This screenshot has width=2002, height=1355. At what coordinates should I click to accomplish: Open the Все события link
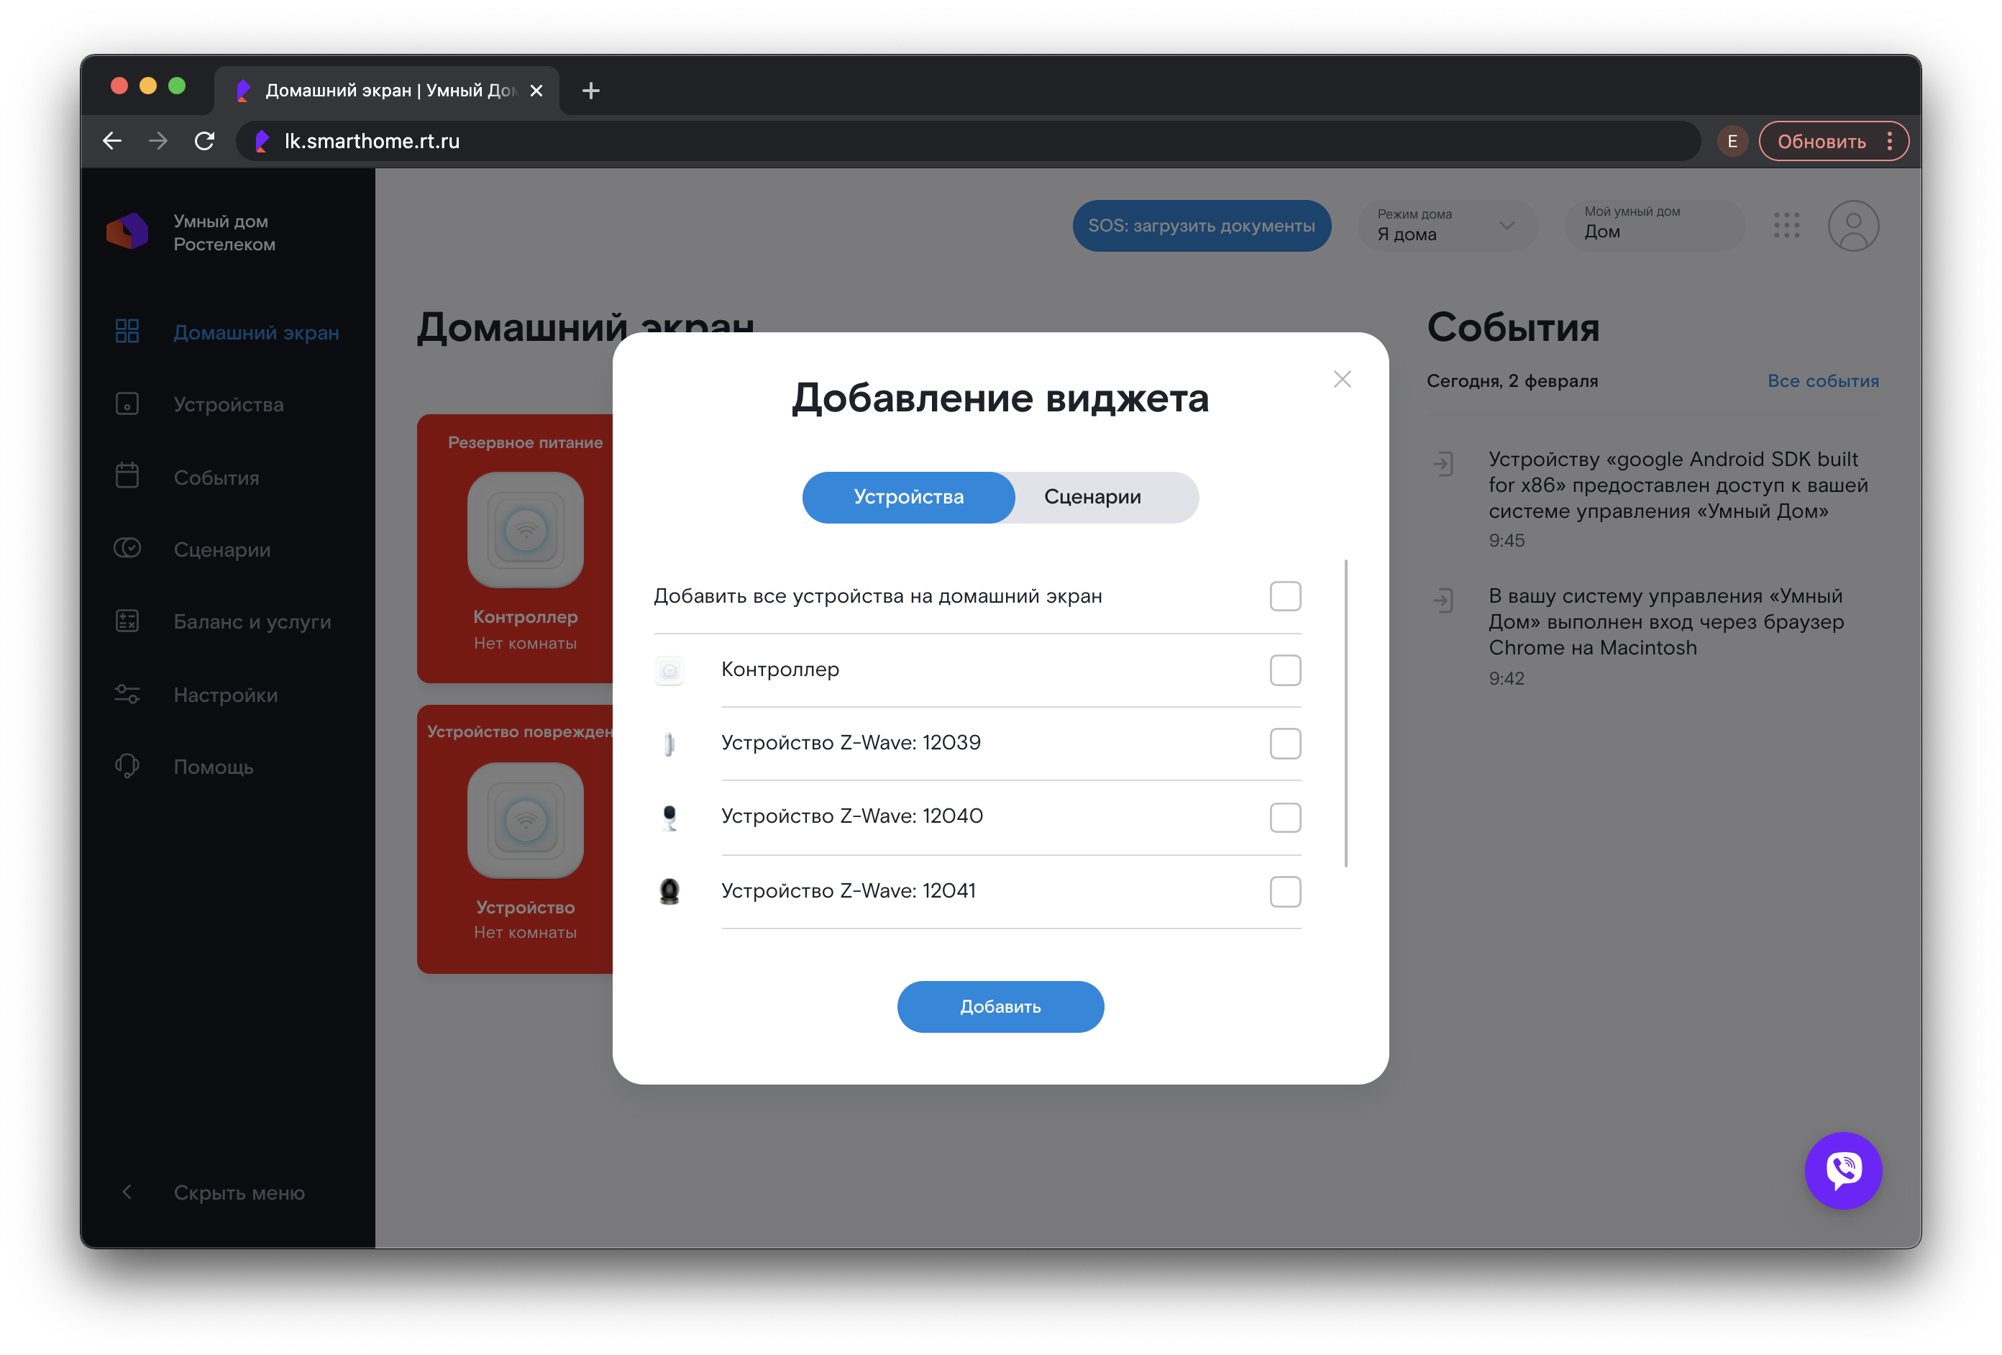pyautogui.click(x=1822, y=380)
